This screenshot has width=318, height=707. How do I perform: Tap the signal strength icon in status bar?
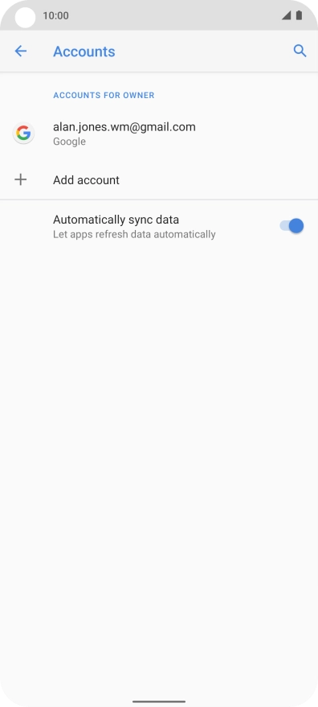coord(286,15)
